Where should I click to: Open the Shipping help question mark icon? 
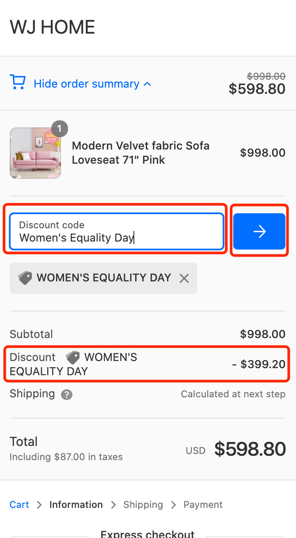pyautogui.click(x=67, y=395)
